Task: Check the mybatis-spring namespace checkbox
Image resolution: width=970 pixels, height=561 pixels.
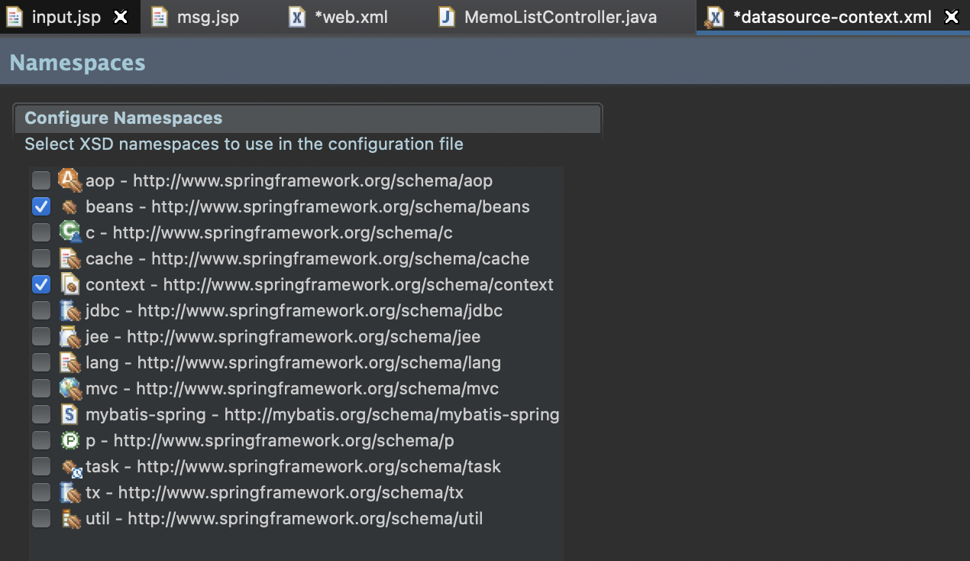Action: [x=41, y=414]
